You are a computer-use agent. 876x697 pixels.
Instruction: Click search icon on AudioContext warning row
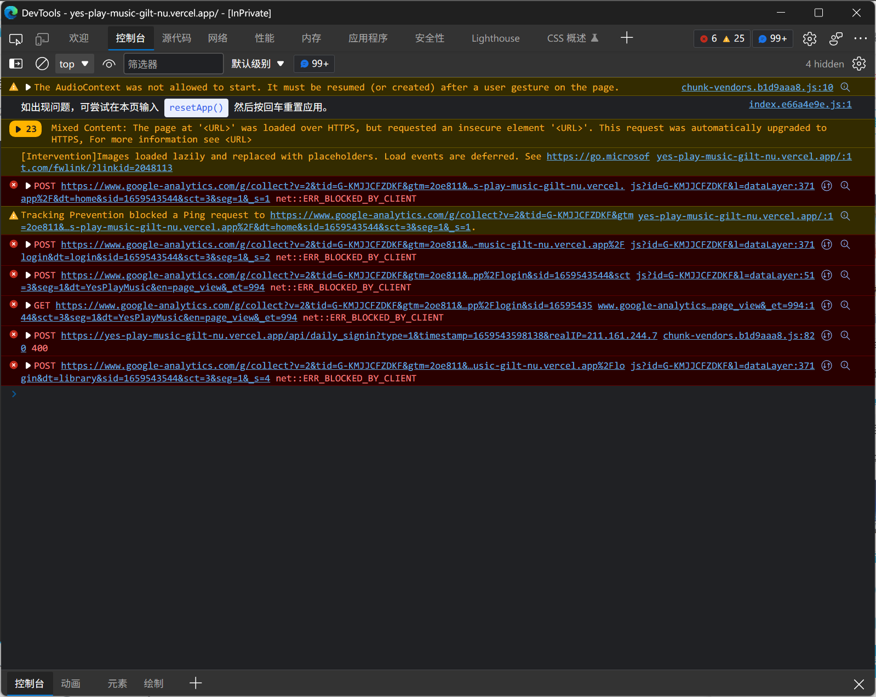(845, 87)
